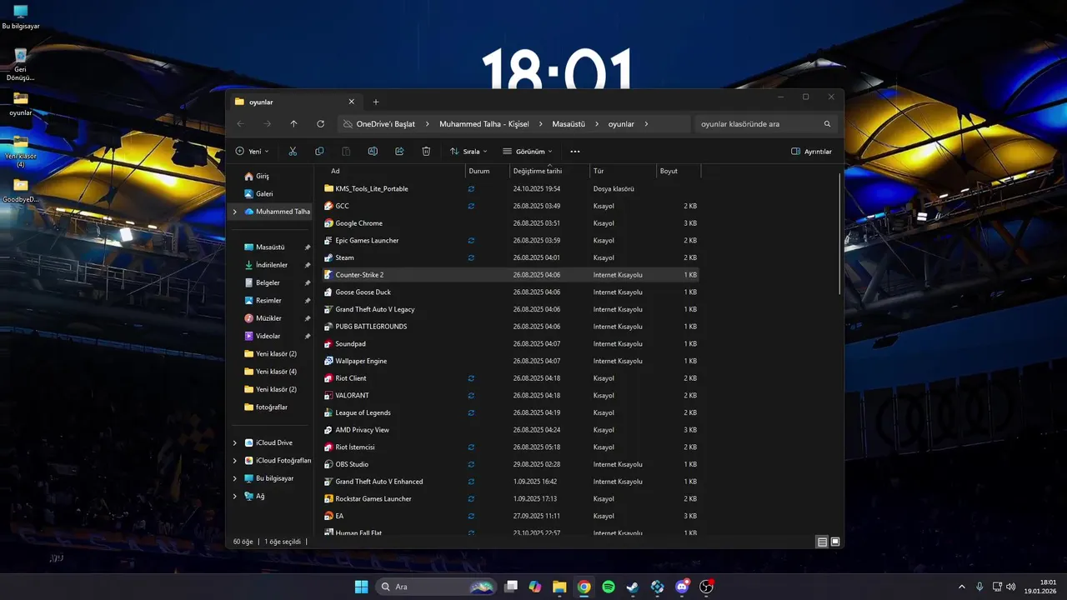The image size is (1067, 600).
Task: Select the Geri Dönüşüm recycle bin icon
Action: [21, 65]
